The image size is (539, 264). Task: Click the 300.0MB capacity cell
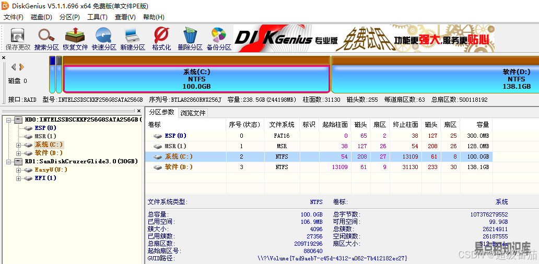[x=476, y=136]
